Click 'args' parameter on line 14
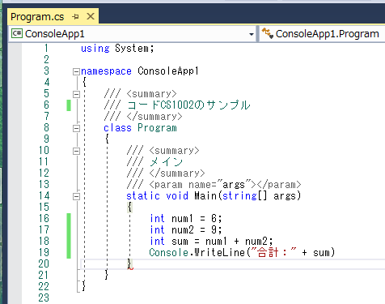 [x=285, y=196]
